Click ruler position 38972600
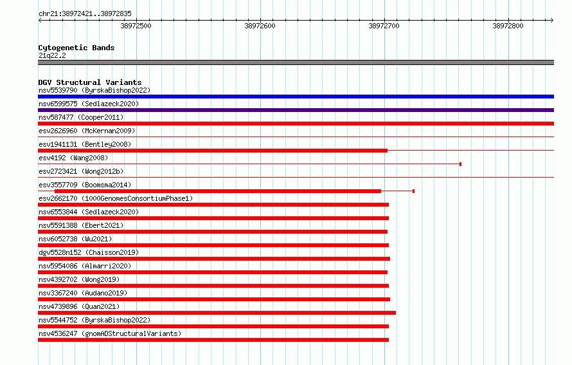Image resolution: width=572 pixels, height=365 pixels. 260,26
